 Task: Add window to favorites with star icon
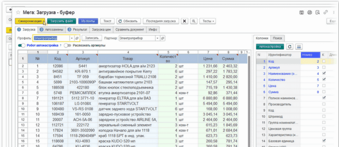[18, 12]
